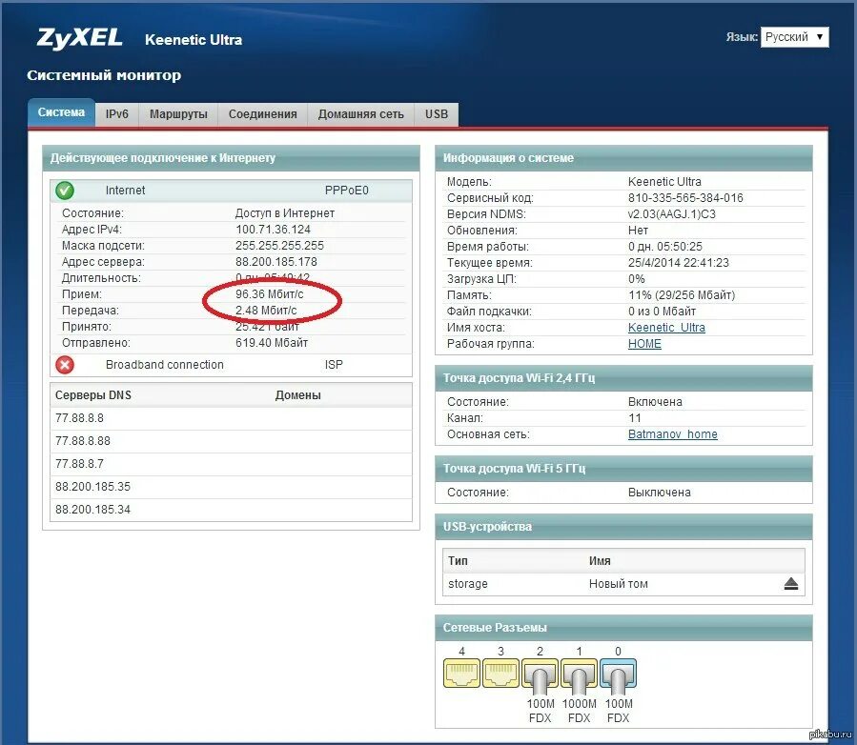The width and height of the screenshot is (857, 745).
Task: Click the Системный монитор page title
Action: point(104,75)
